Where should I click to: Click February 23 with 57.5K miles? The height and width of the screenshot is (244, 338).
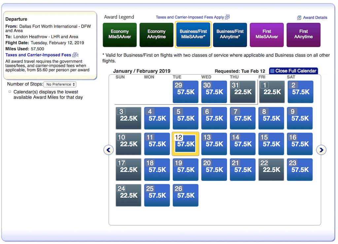tap(300, 170)
